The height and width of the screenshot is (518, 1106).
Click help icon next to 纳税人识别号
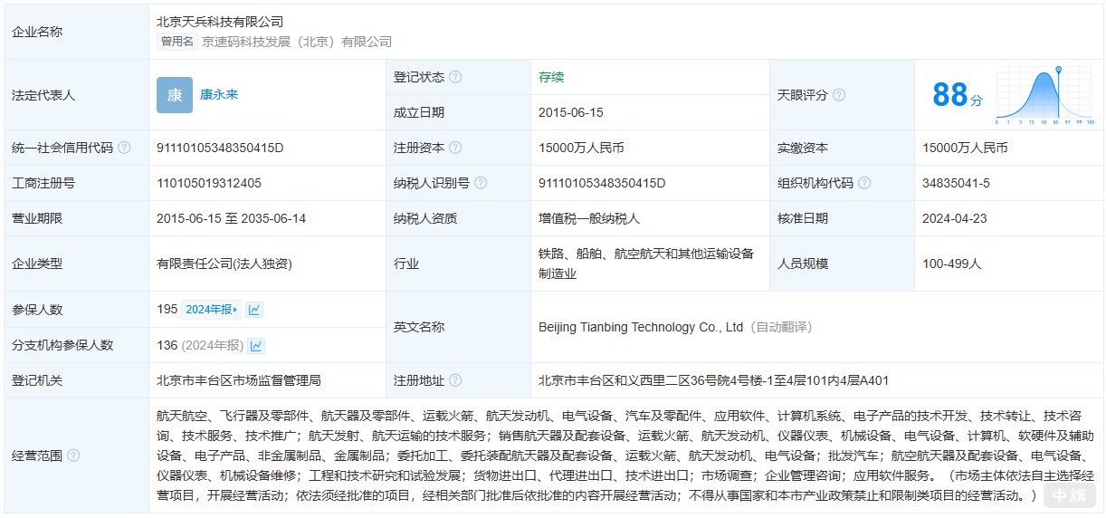tap(481, 183)
